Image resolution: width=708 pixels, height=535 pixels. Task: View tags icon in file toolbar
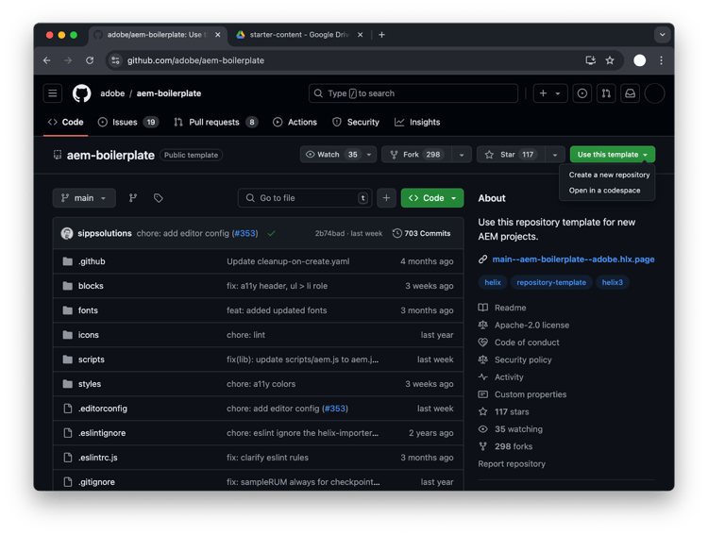pyautogui.click(x=158, y=198)
